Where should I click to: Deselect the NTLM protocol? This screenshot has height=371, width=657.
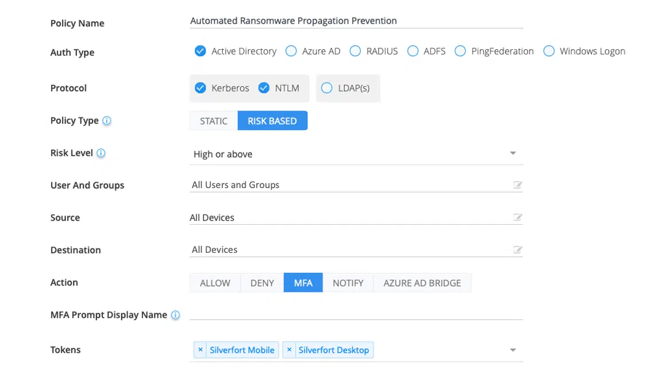pyautogui.click(x=264, y=88)
